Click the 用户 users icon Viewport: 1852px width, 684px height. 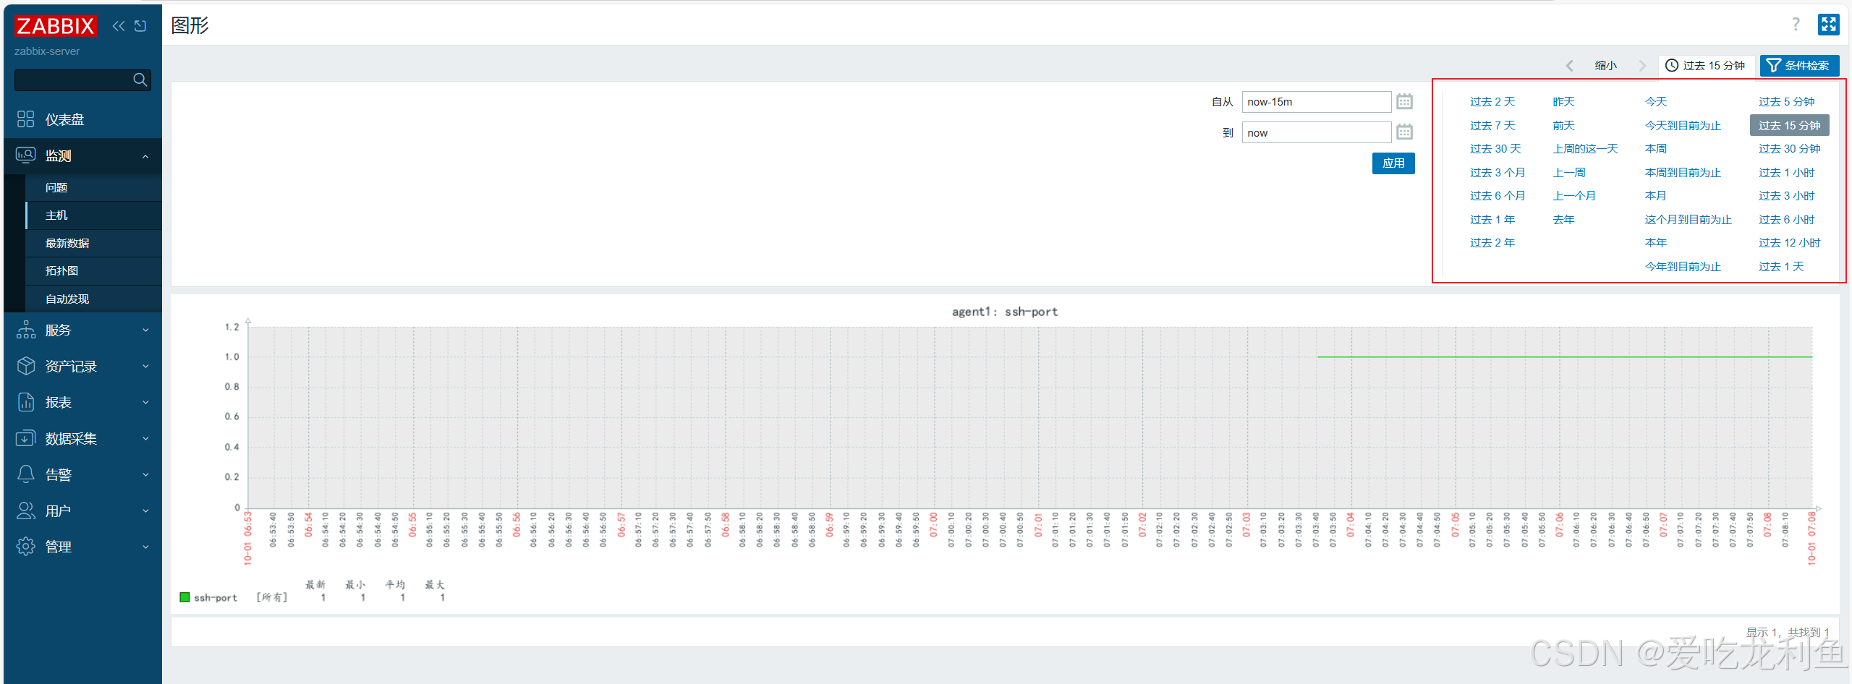tap(26, 510)
